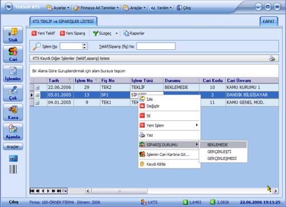The image size is (286, 207).
Task: Click the Yeni Teklif toolbar button
Action: click(x=43, y=33)
